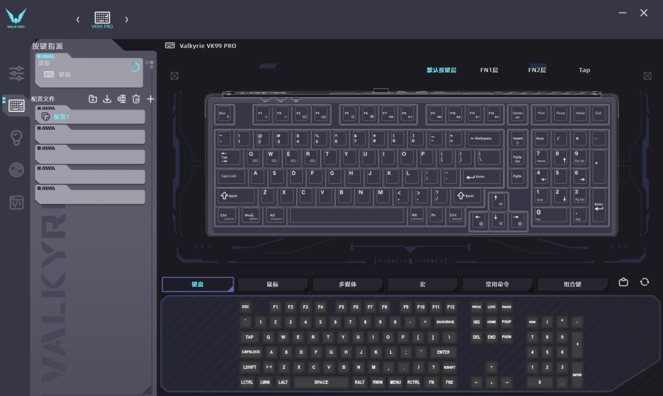Screen dimensions: 663x396
Task: Select the right arrow key on keyboard preview
Action: tap(518, 220)
